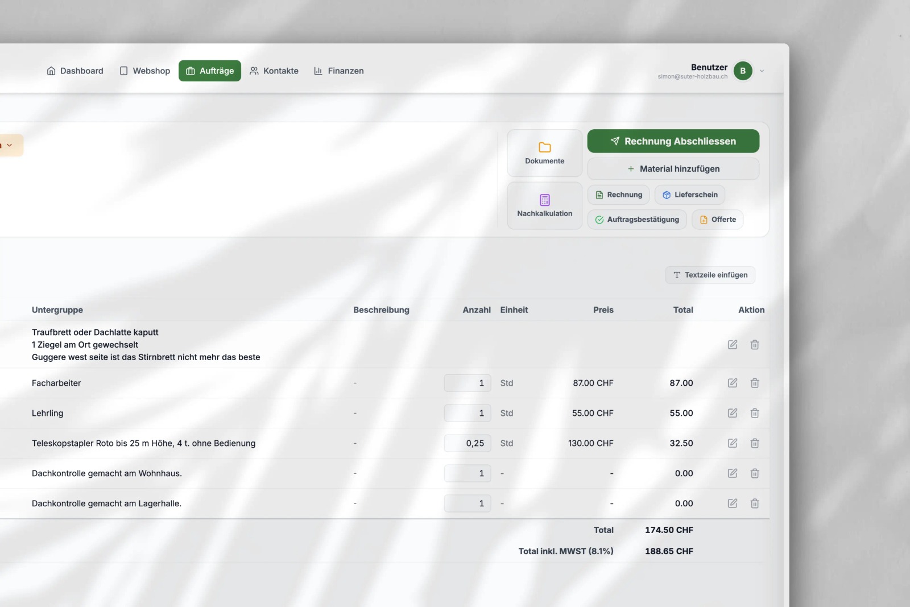Viewport: 910px width, 607px height.
Task: Click the user avatar B
Action: point(743,71)
